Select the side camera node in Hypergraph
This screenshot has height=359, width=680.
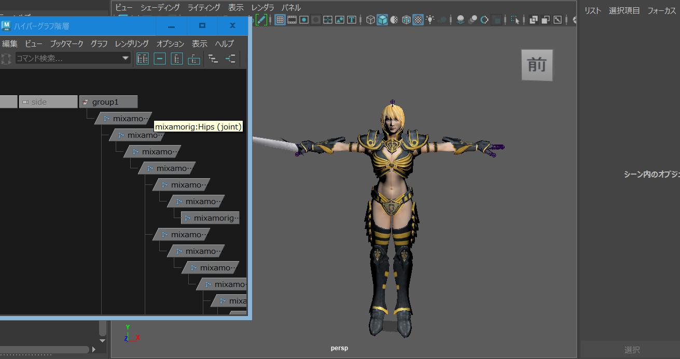[48, 102]
